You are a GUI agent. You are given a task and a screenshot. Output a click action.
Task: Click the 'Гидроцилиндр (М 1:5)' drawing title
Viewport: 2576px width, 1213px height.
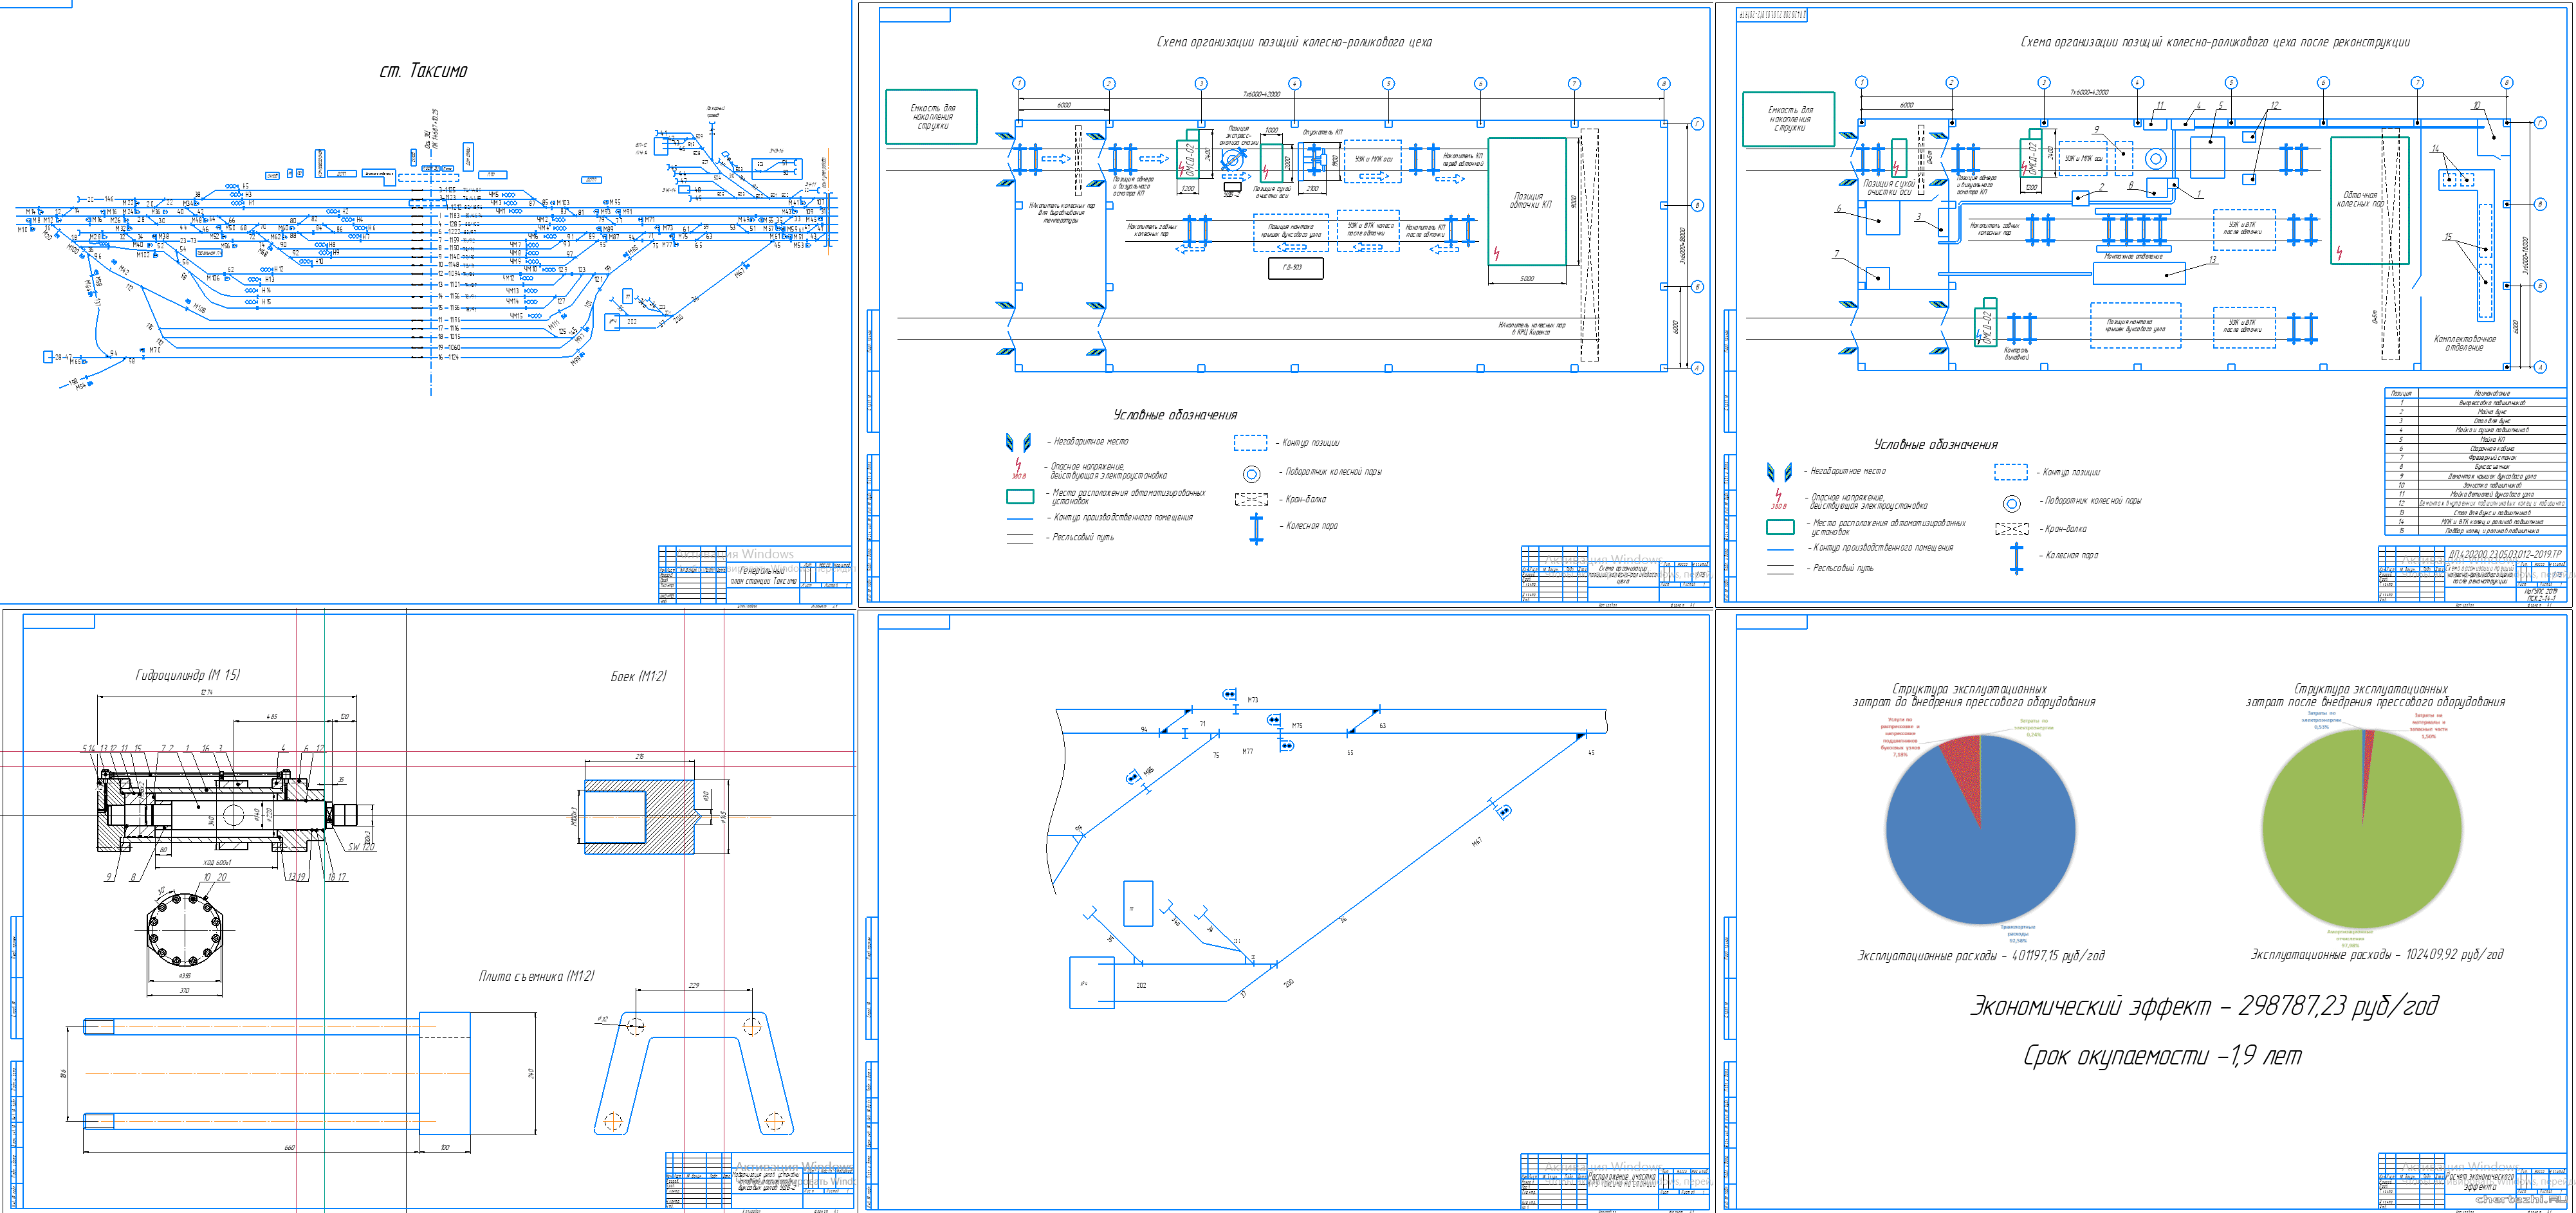(188, 675)
